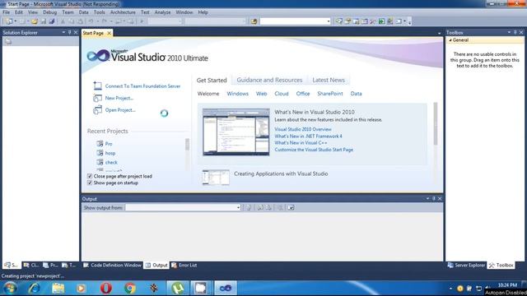Open the Toolbox window position dropdown
527x296 pixels.
coord(509,32)
